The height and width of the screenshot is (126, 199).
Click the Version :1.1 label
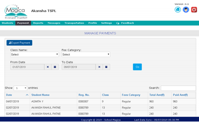182,4
